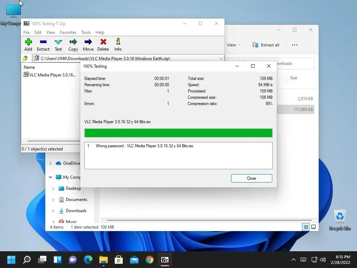
Task: Select the Extract tool in 7-Zip toolbar
Action: click(x=43, y=45)
